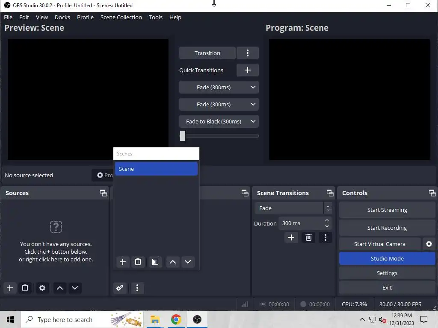The height and width of the screenshot is (328, 438).
Task: Click Start Recording
Action: [387, 228]
